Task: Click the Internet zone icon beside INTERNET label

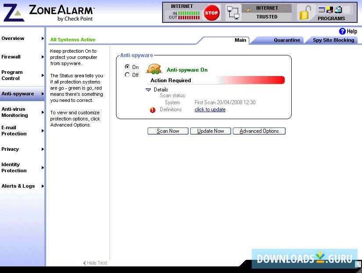Action: (248, 10)
